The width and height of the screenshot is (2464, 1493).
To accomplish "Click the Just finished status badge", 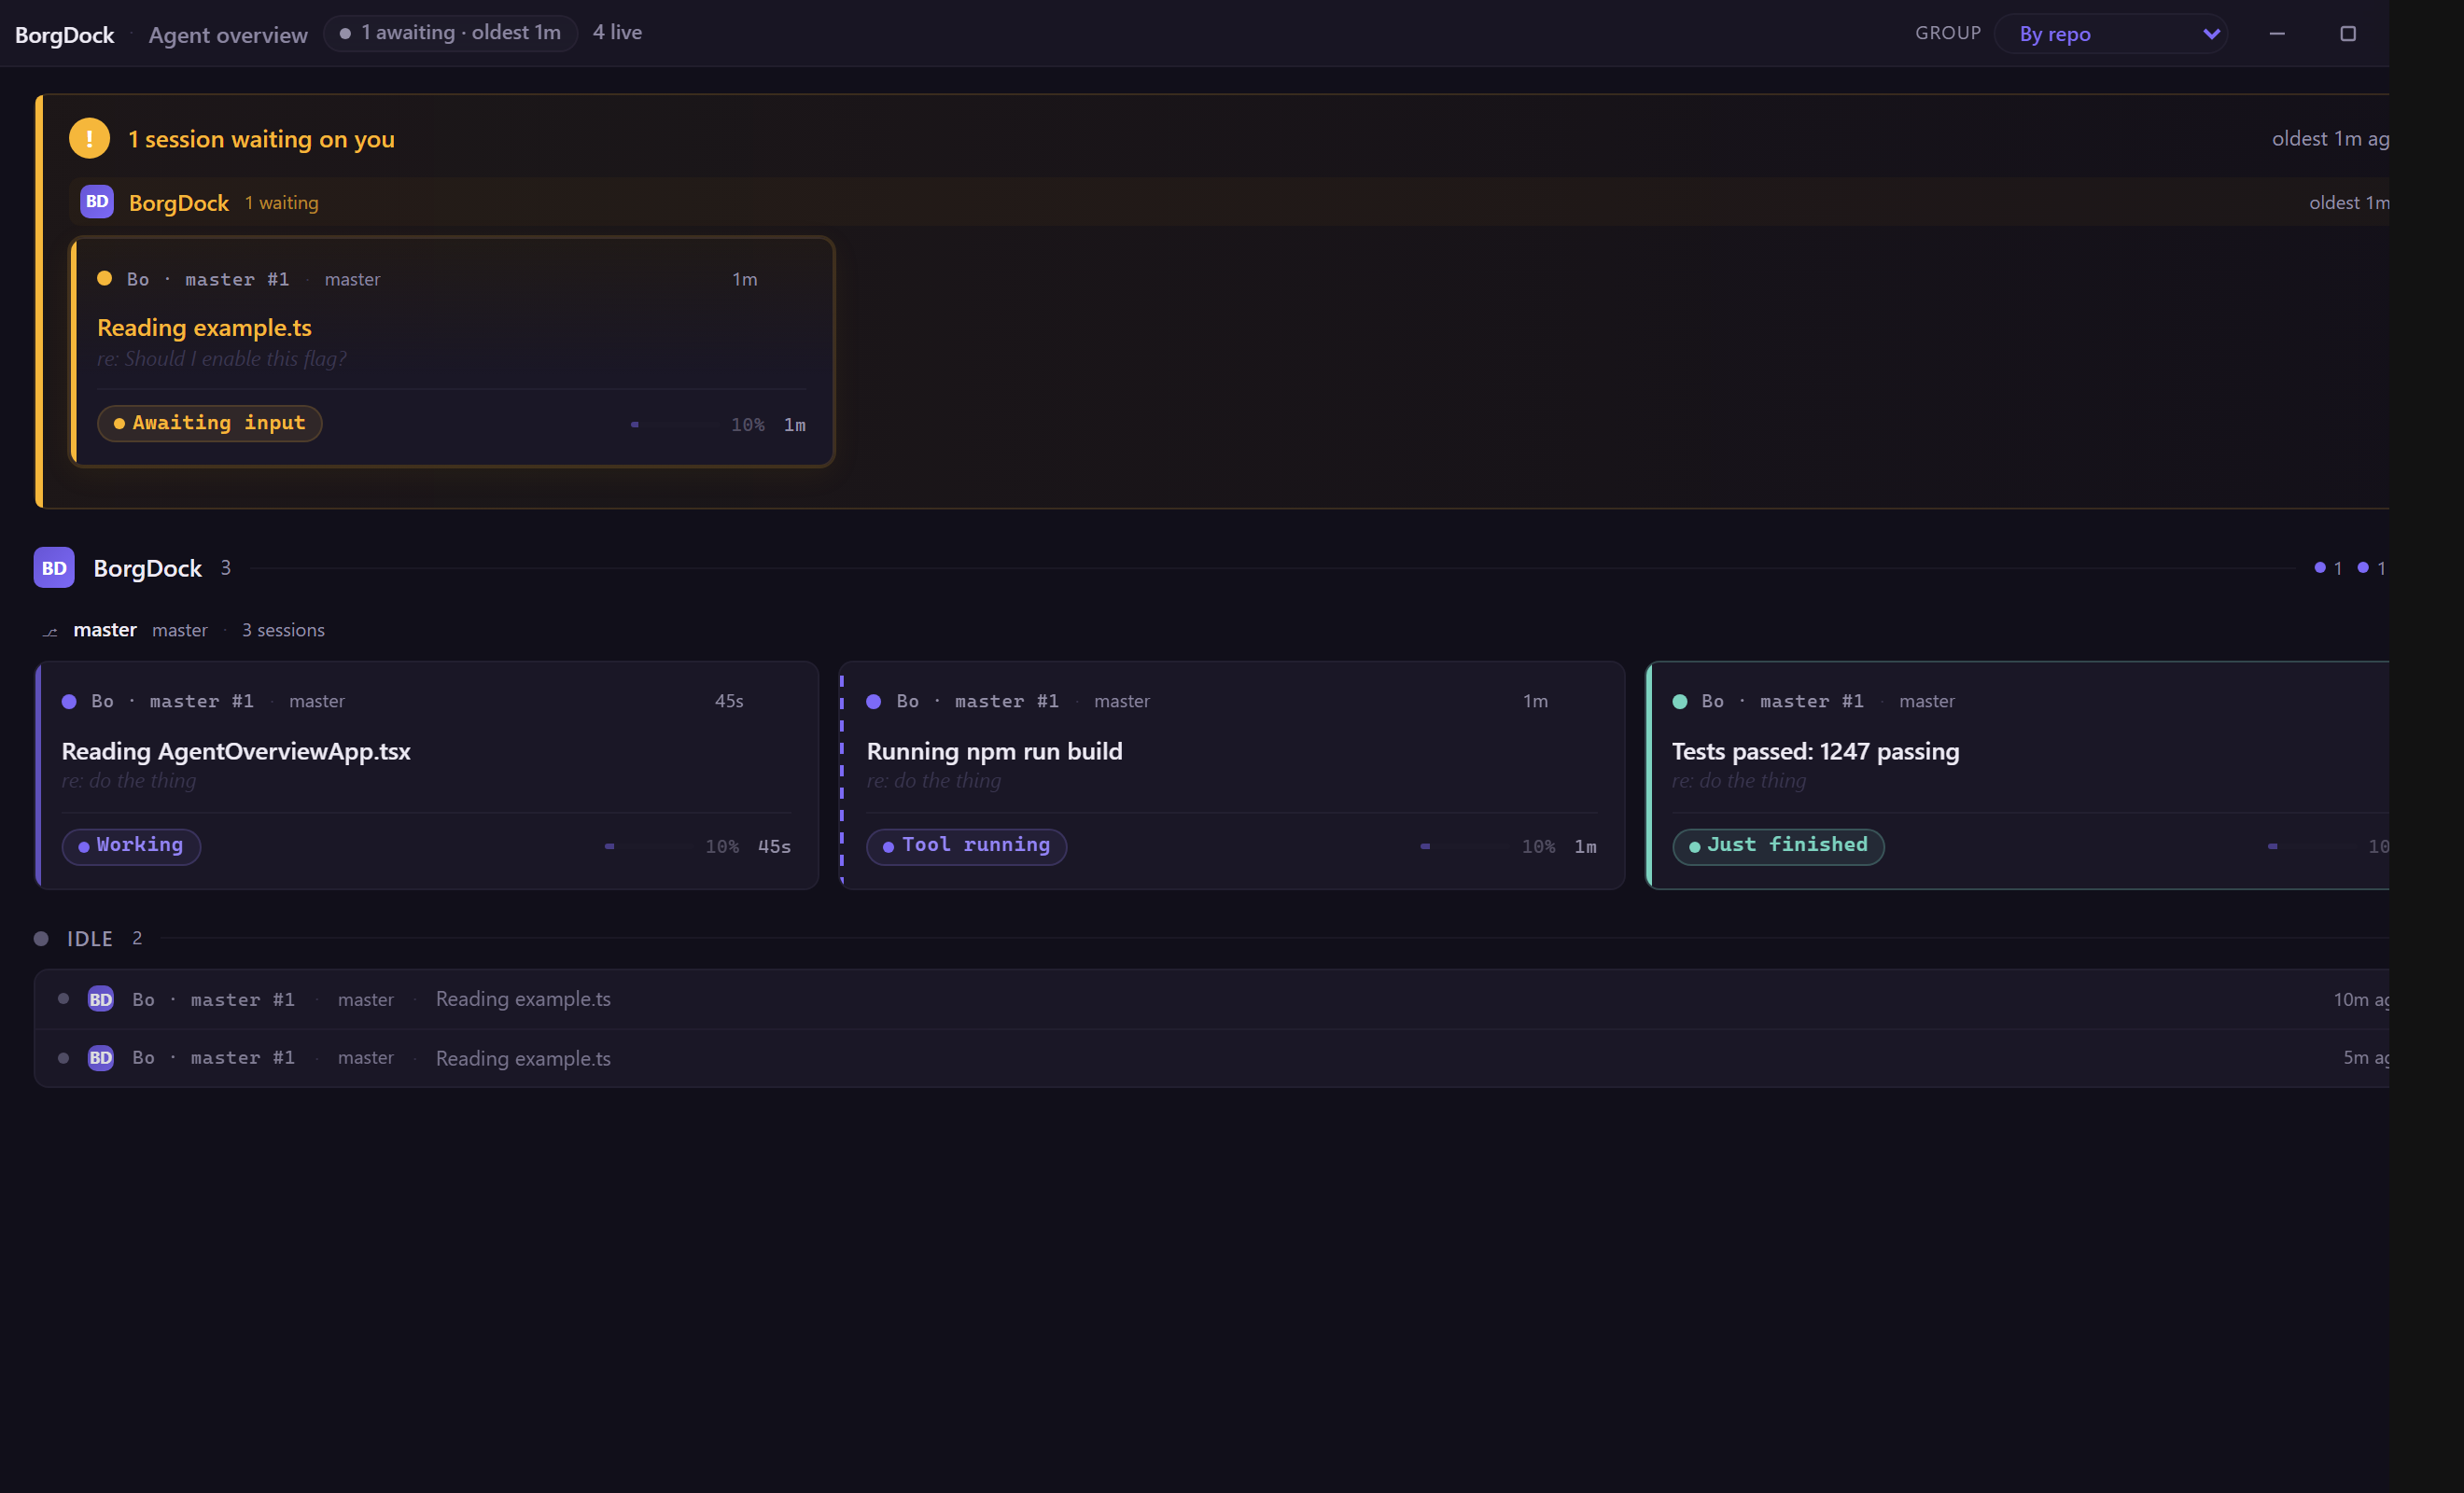I will coord(1778,846).
